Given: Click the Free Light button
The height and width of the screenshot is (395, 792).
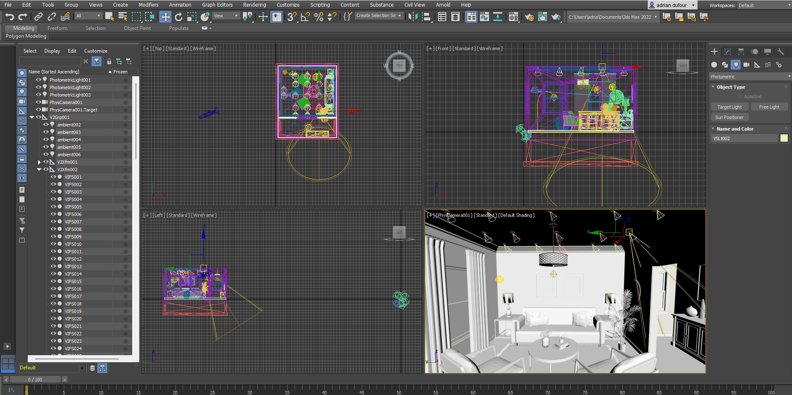Looking at the screenshot, I should (x=769, y=107).
